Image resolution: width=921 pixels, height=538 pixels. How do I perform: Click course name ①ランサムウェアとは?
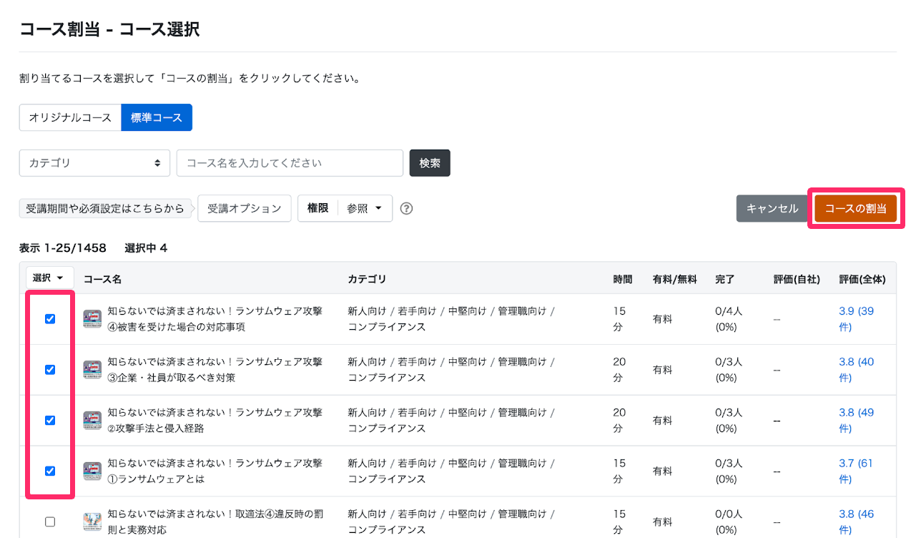point(215,471)
